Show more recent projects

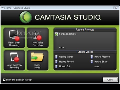tap(62, 47)
